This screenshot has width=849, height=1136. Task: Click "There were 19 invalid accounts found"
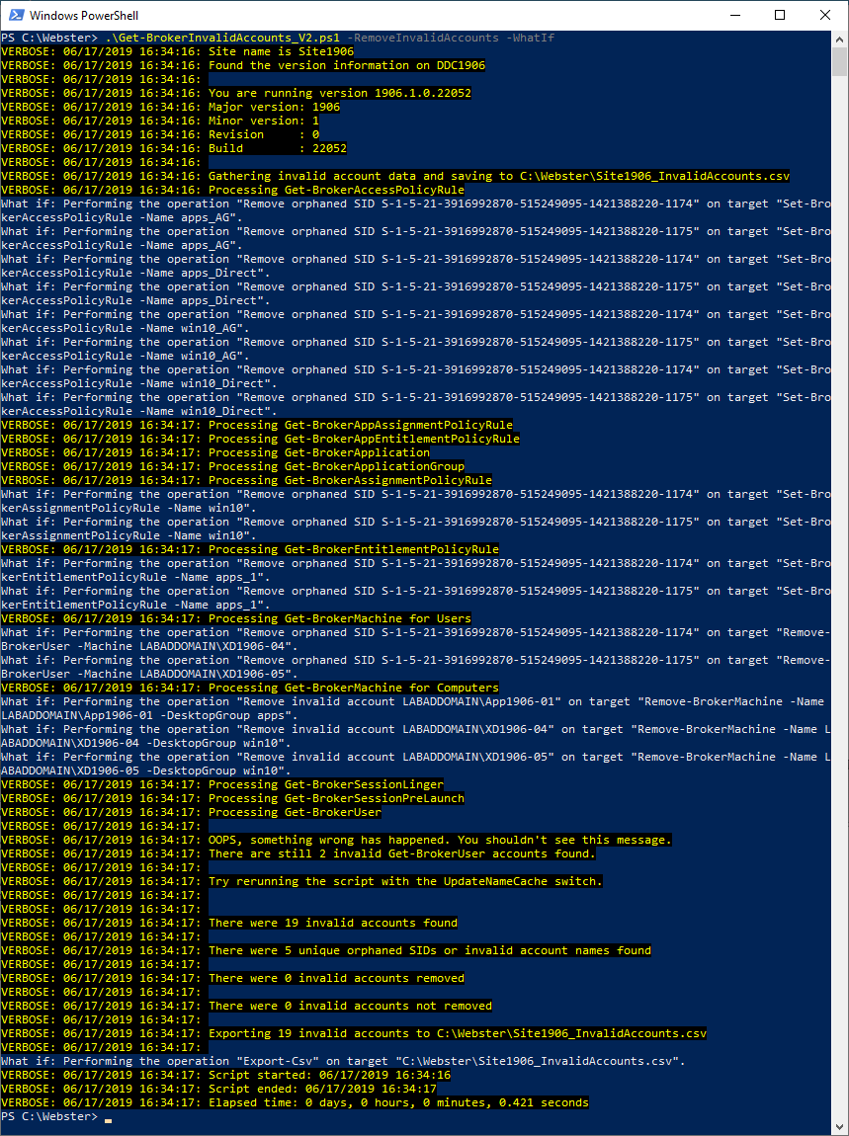coord(333,923)
